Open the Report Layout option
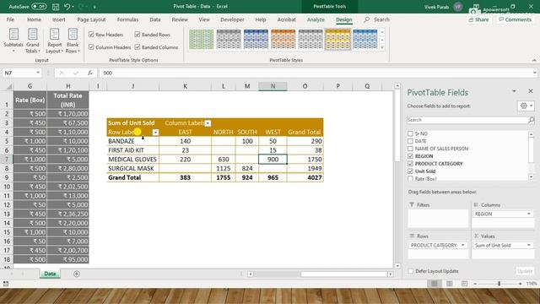This screenshot has height=304, width=540. coord(54,41)
